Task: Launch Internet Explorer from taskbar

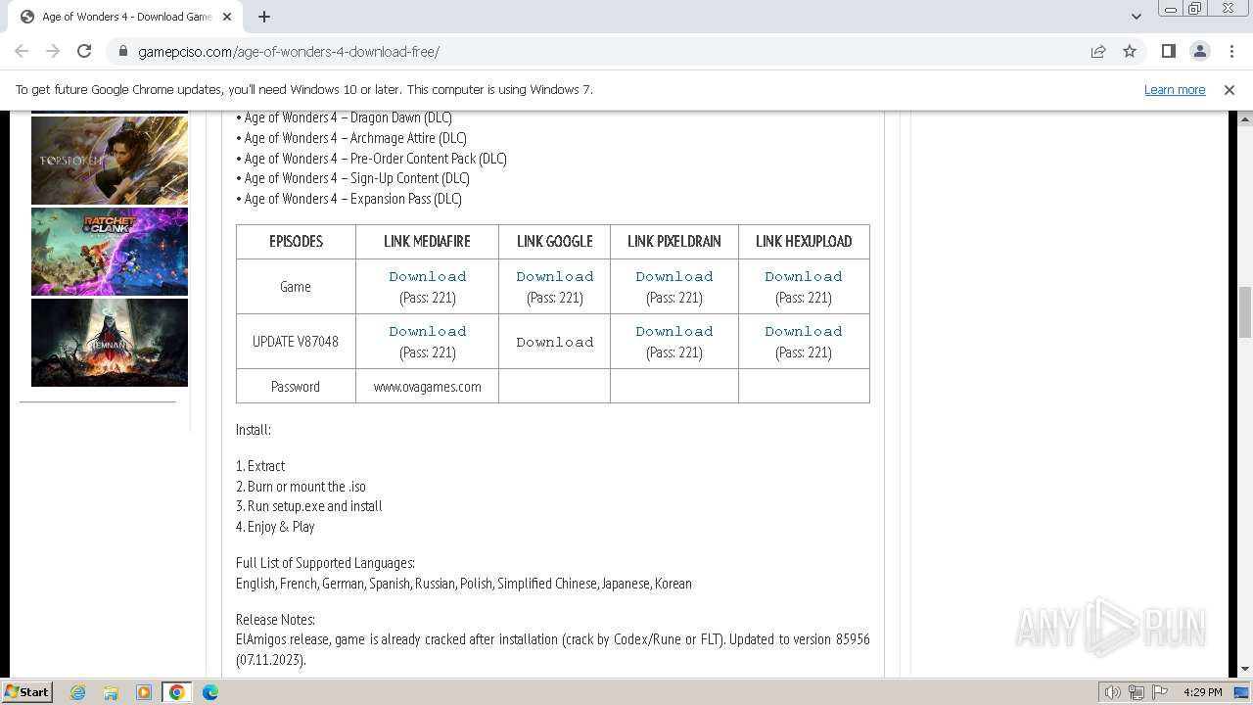Action: click(x=77, y=691)
